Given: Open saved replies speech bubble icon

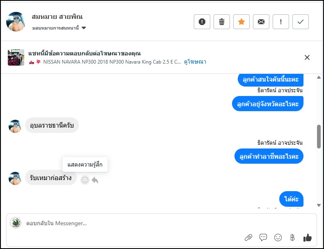Looking at the screenshot, I should 263,238.
